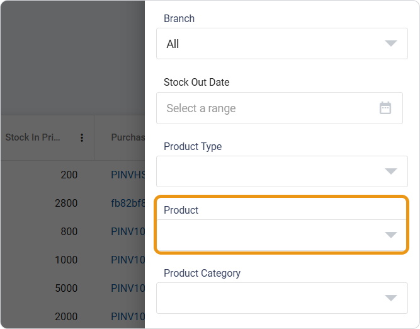Expand the Product dropdown arrow

pos(390,235)
